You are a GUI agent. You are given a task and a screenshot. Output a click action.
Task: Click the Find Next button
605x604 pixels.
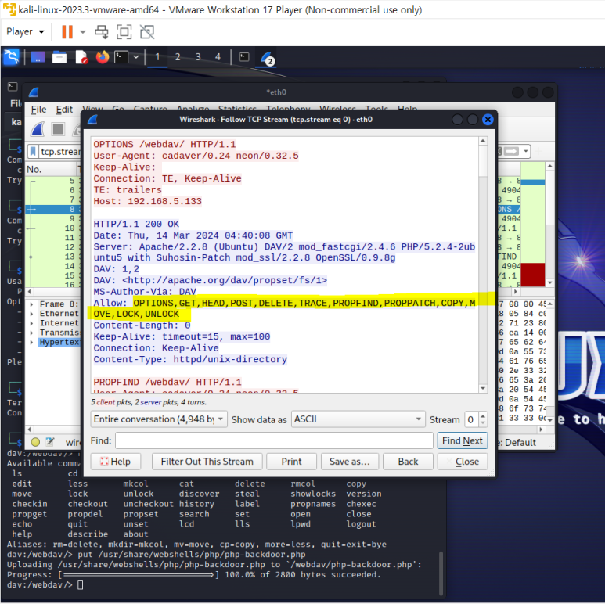[x=463, y=440]
